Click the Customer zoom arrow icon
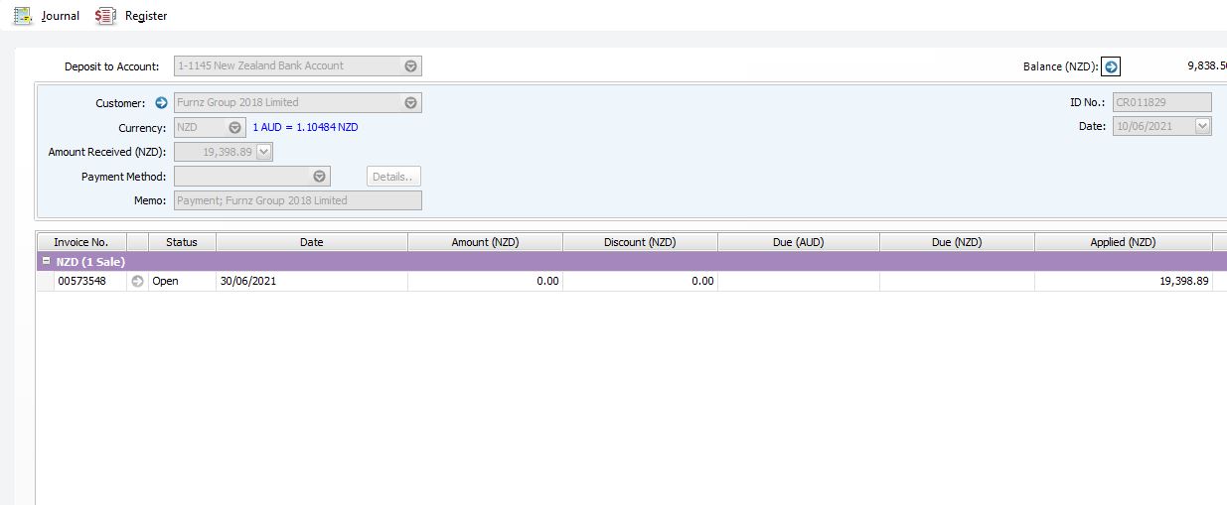Image resolution: width=1227 pixels, height=505 pixels. click(162, 103)
